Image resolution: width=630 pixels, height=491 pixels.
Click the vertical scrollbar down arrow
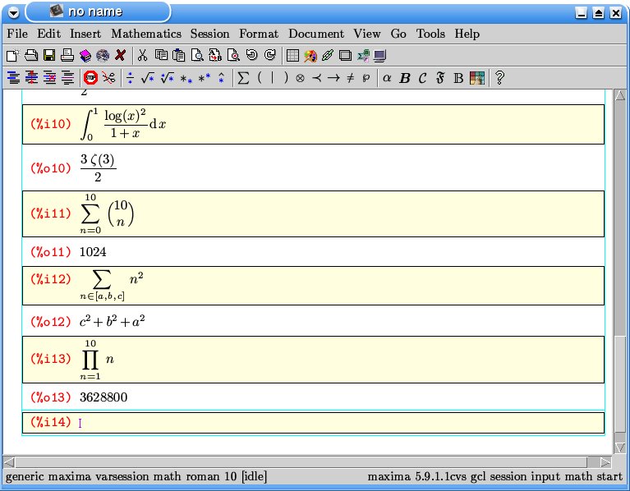pos(620,447)
